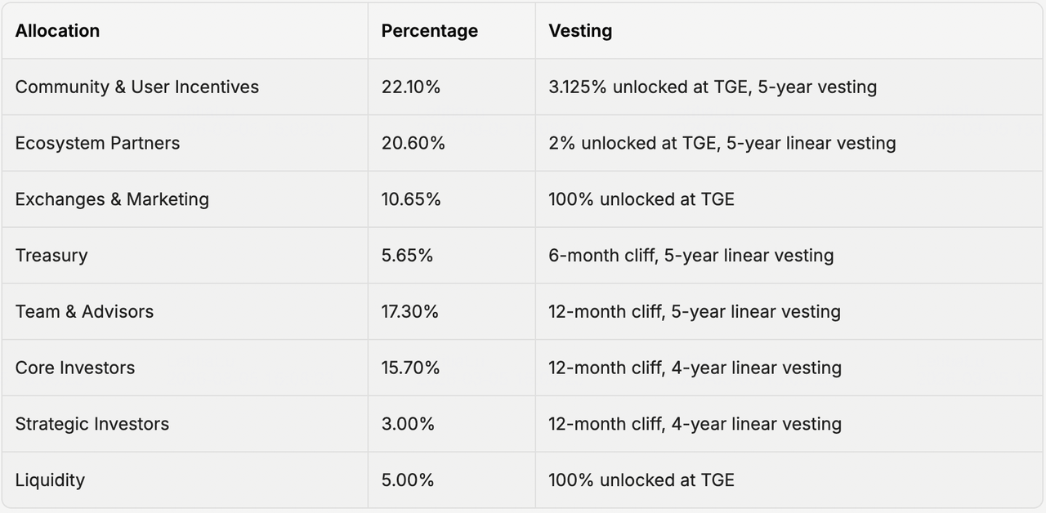Click the 22.10% percentage value
Viewport: 1046px width, 513px height.
coord(410,87)
